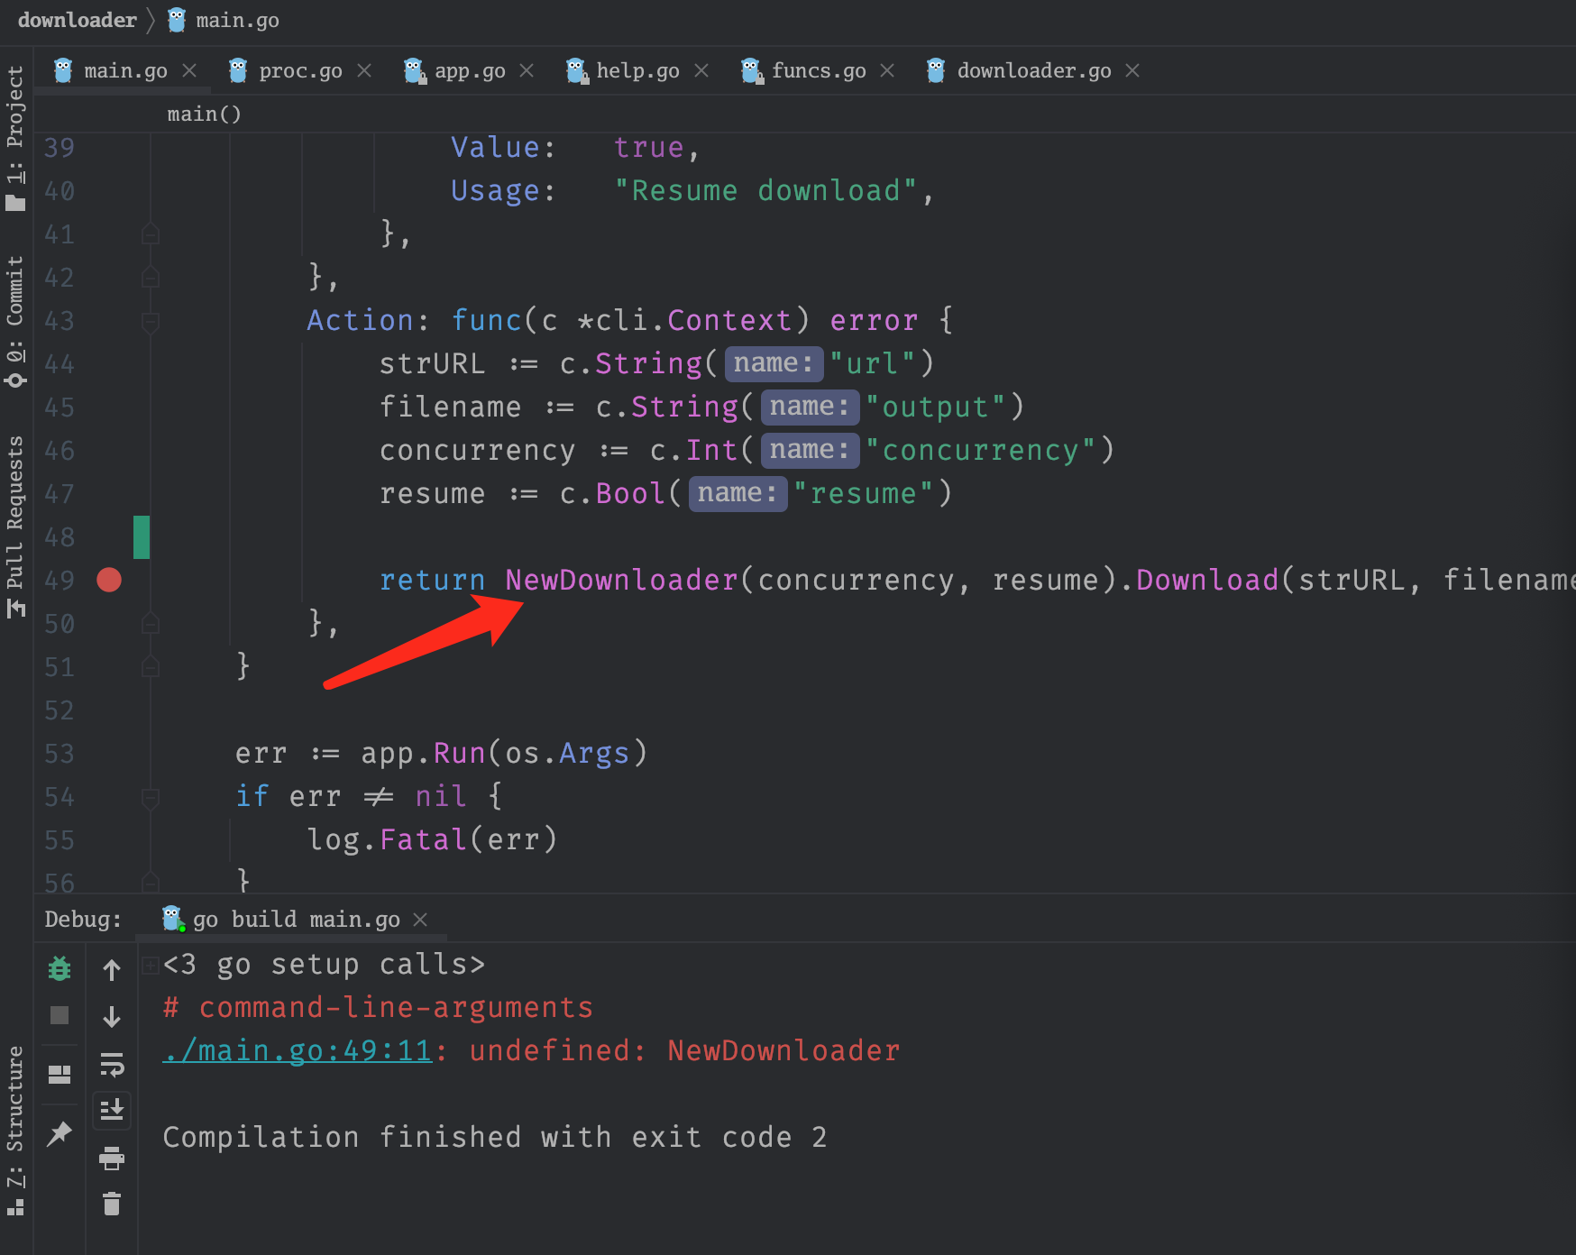The image size is (1576, 1255).
Task: Close the funcs.go tab
Action: 887,70
